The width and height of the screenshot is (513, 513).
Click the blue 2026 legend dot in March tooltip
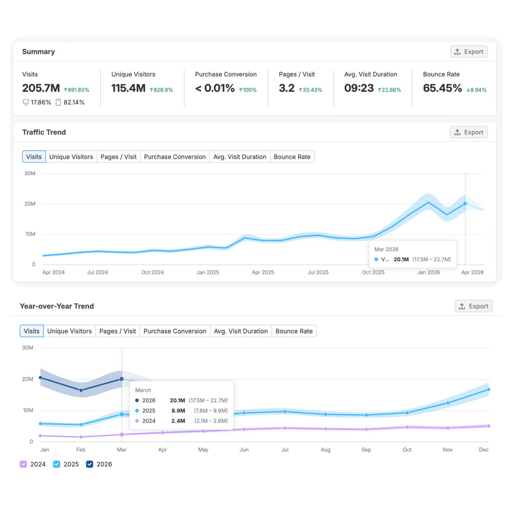(x=137, y=400)
